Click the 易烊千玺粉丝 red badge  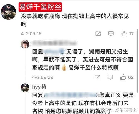tap(40, 7)
